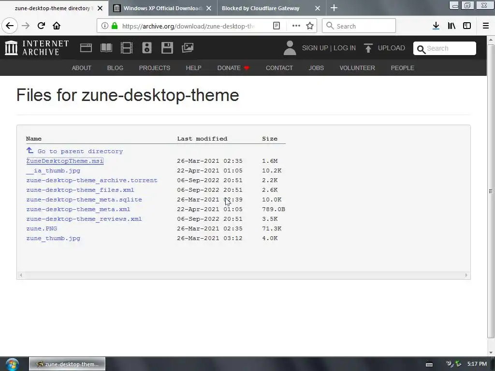Reload the current page
Viewport: 495px width, 371px height.
click(41, 26)
